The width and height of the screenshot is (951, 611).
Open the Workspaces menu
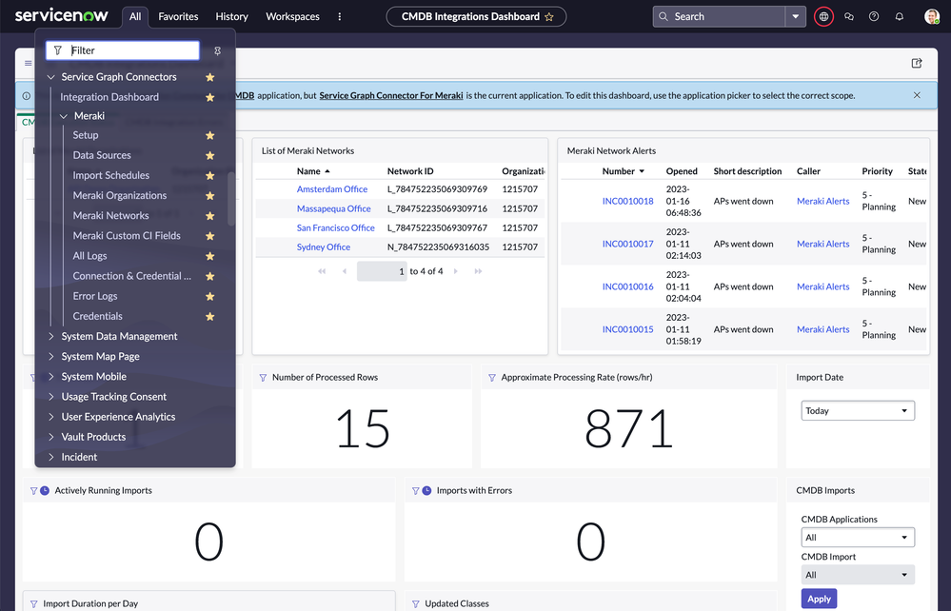pos(292,16)
